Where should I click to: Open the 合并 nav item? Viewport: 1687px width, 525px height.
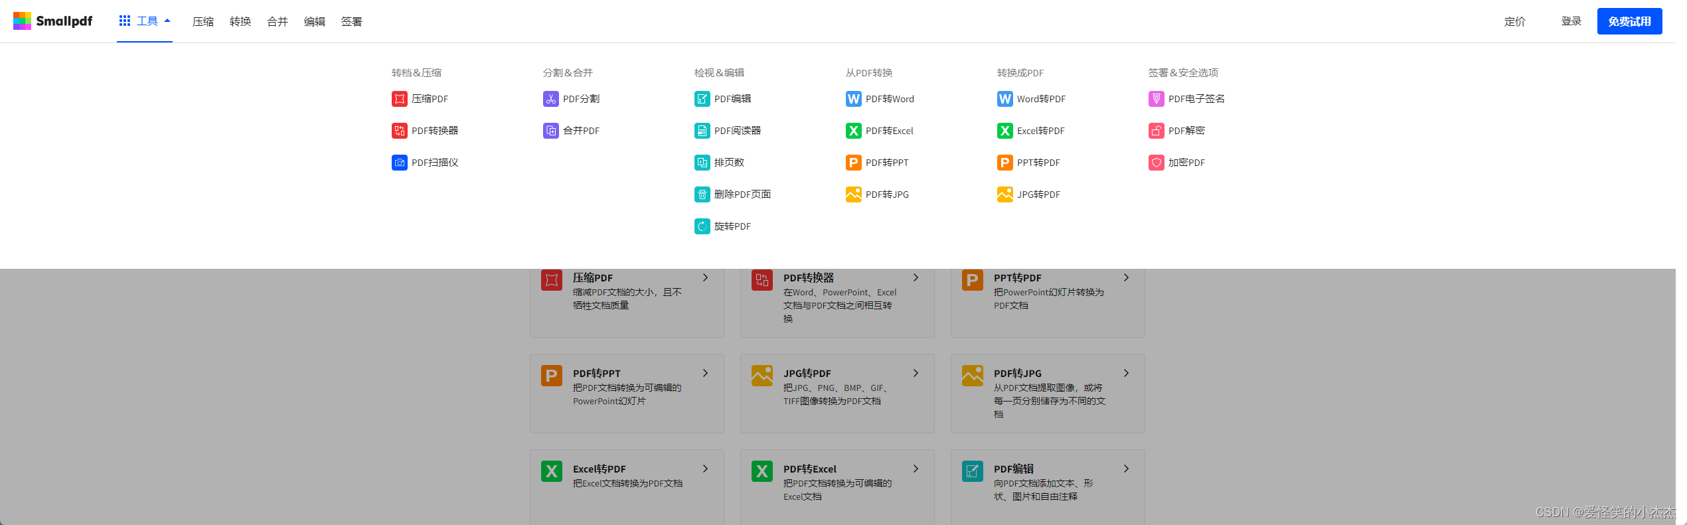point(278,21)
